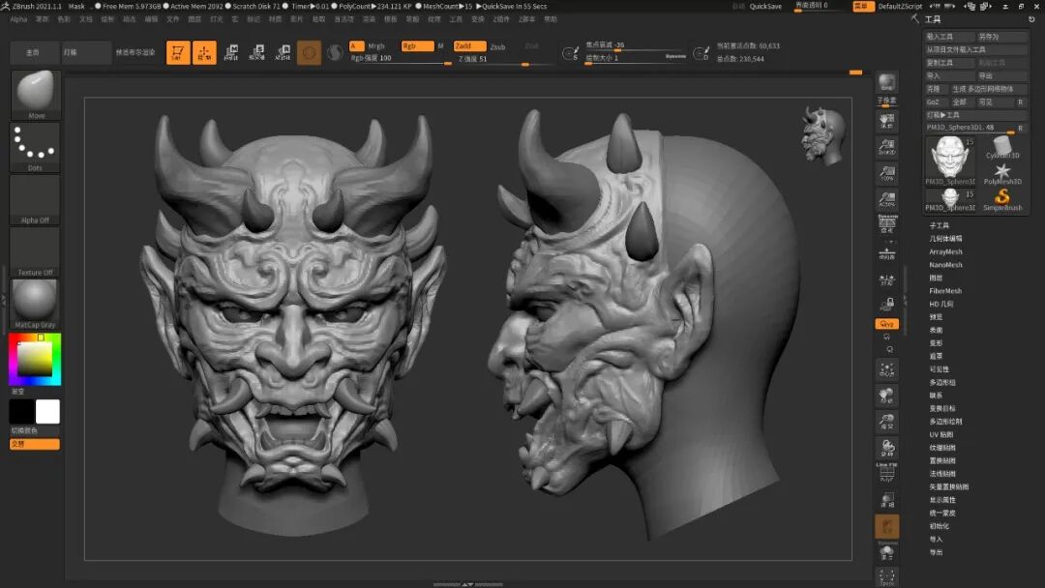Click the Line Fill PolyF icon
1045x588 pixels.
(x=887, y=472)
